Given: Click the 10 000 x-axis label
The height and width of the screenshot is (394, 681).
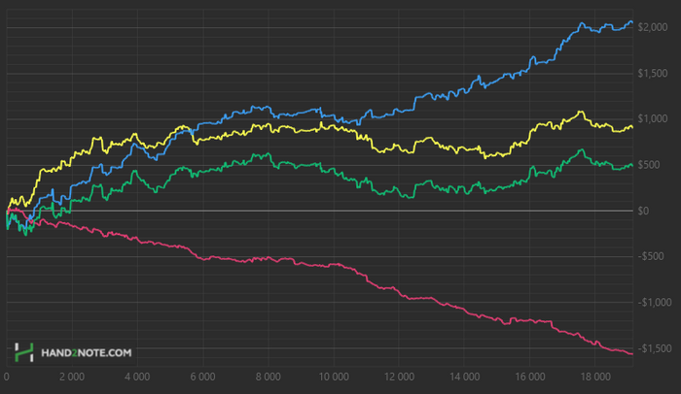Looking at the screenshot, I should point(334,377).
